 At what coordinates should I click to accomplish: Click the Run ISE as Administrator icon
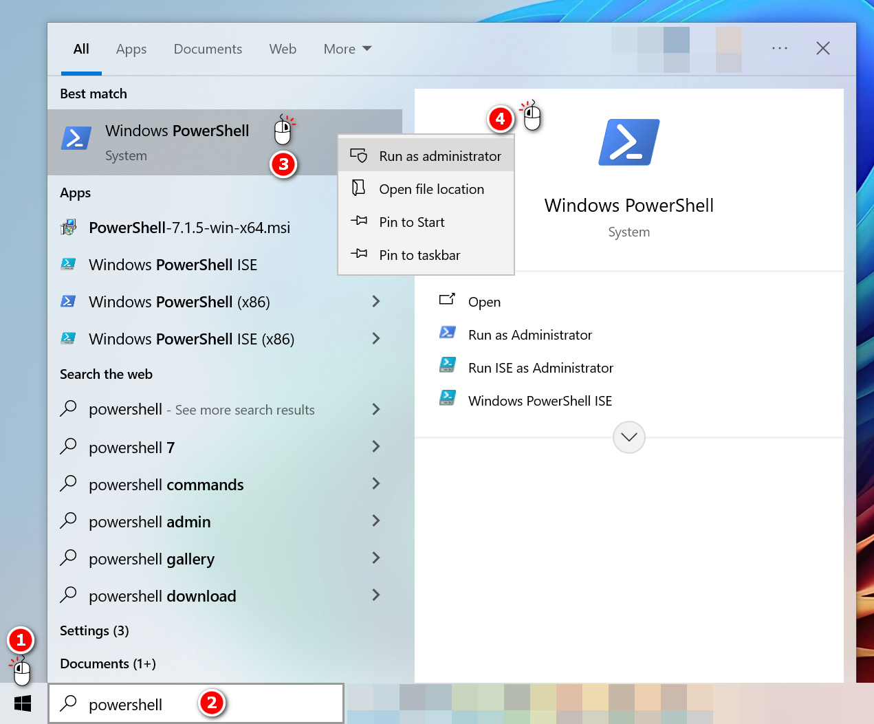pos(448,368)
